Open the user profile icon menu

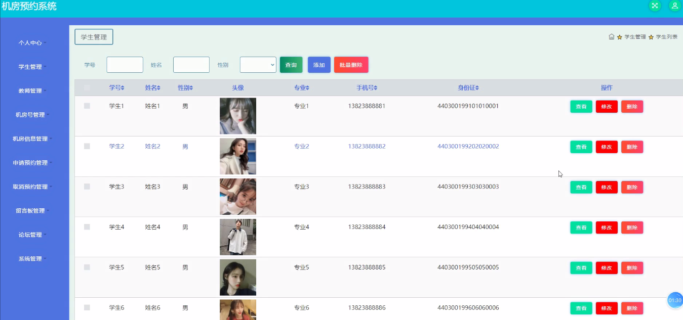674,6
